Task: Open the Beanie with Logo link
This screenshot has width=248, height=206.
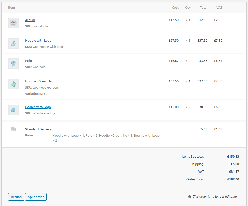Action: (x=38, y=107)
